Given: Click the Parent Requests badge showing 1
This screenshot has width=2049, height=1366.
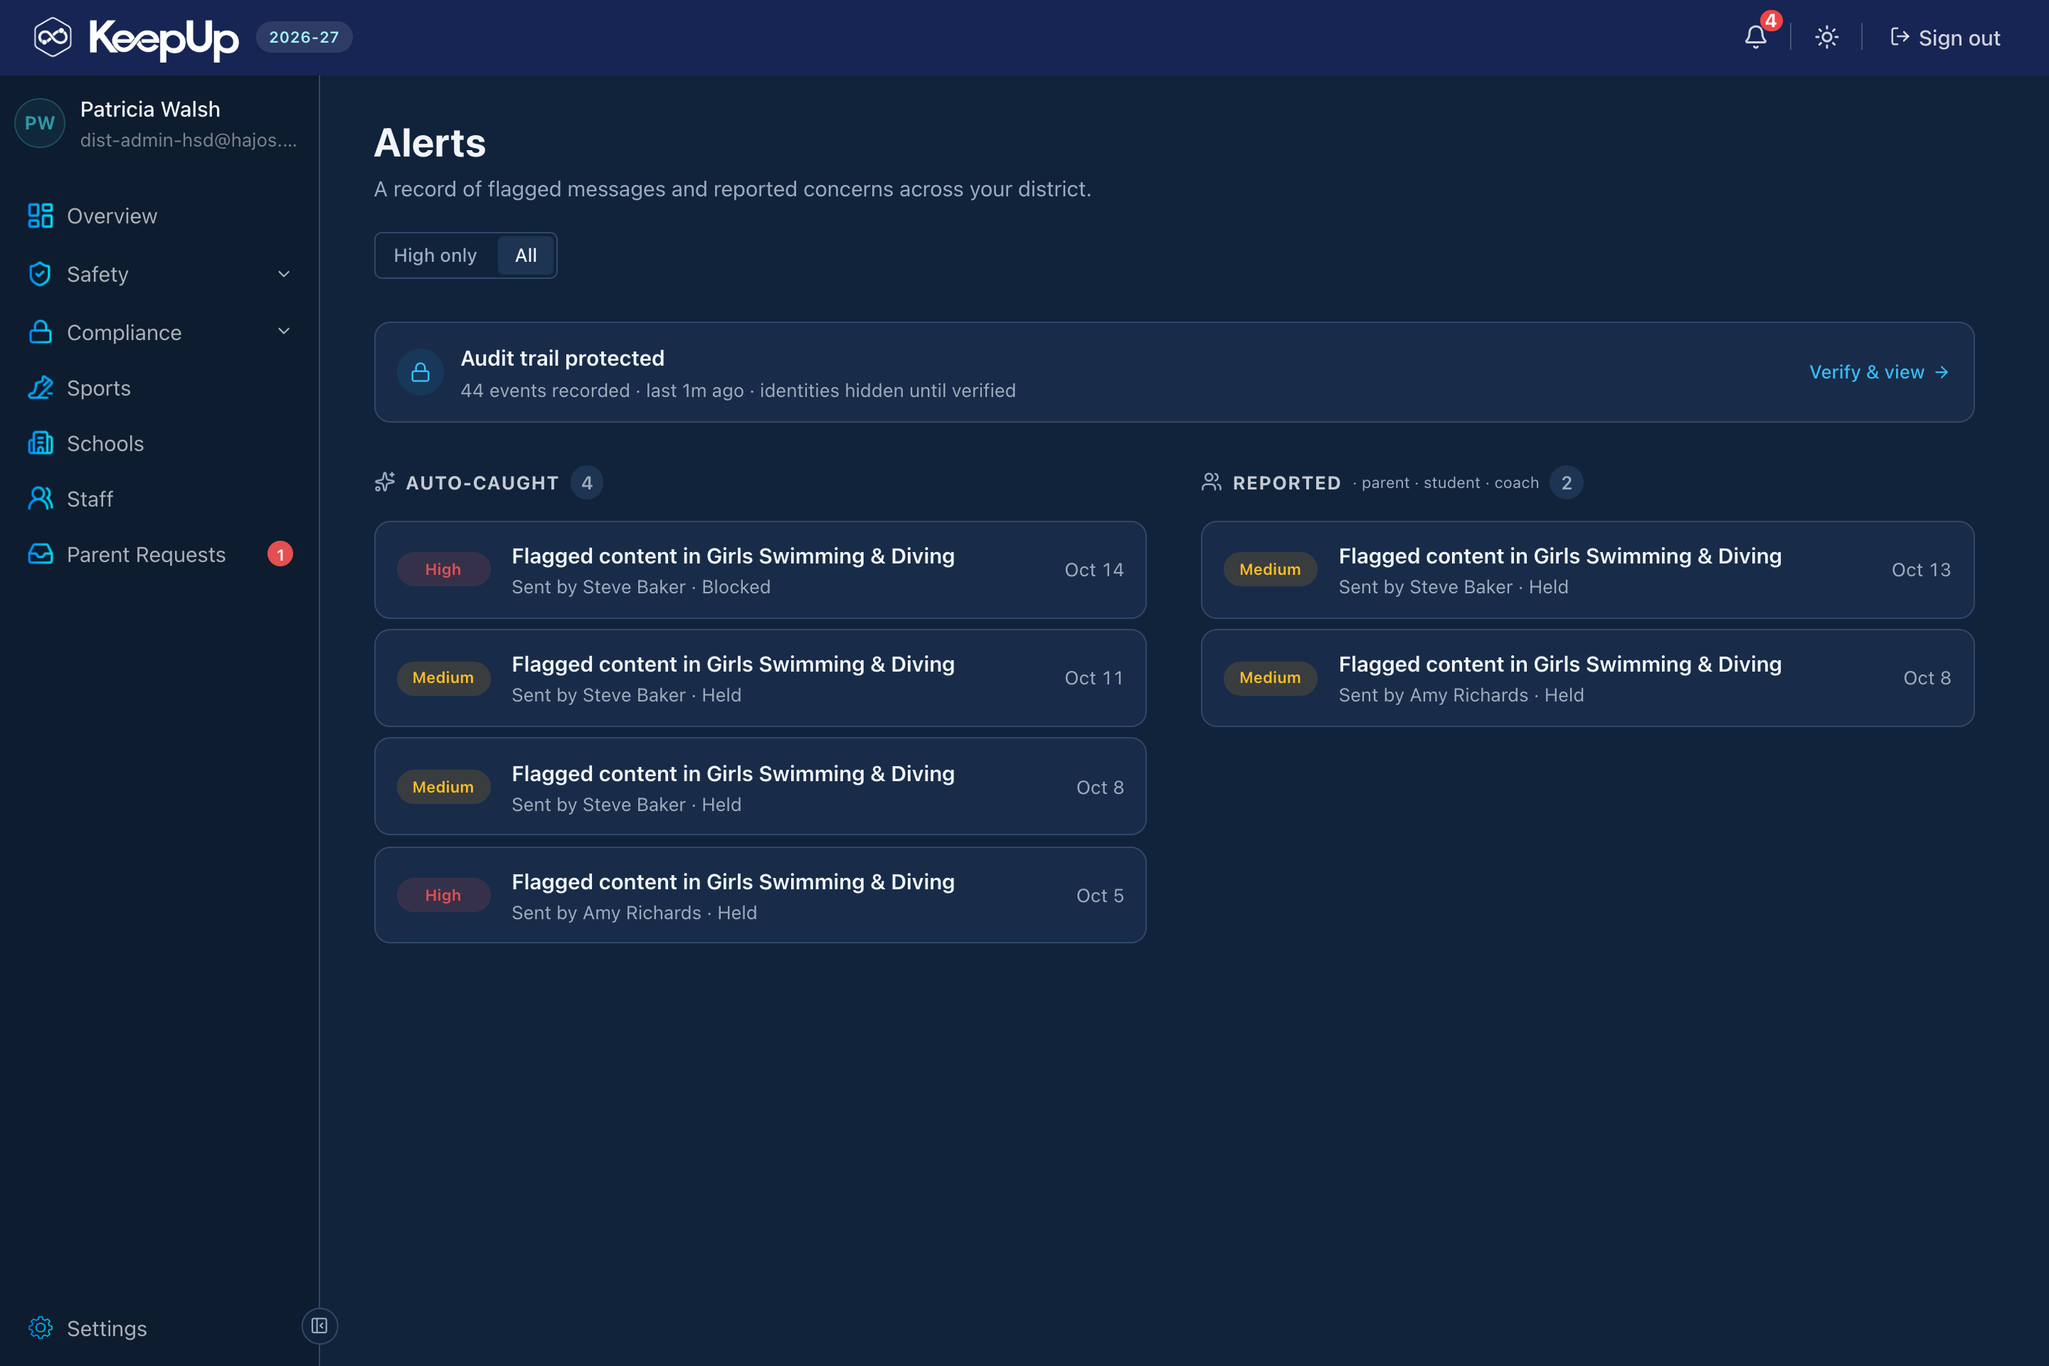Looking at the screenshot, I should pos(280,554).
